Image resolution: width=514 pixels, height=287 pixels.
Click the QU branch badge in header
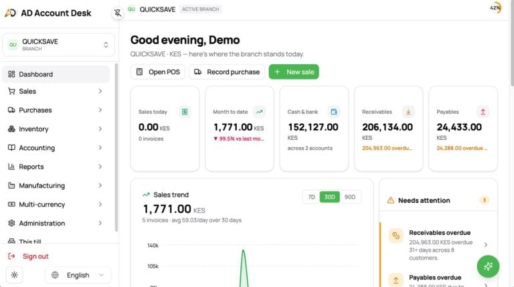tap(131, 9)
